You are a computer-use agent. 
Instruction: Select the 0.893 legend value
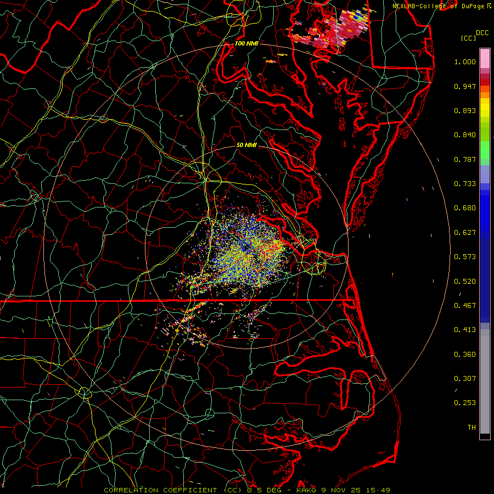coord(465,110)
